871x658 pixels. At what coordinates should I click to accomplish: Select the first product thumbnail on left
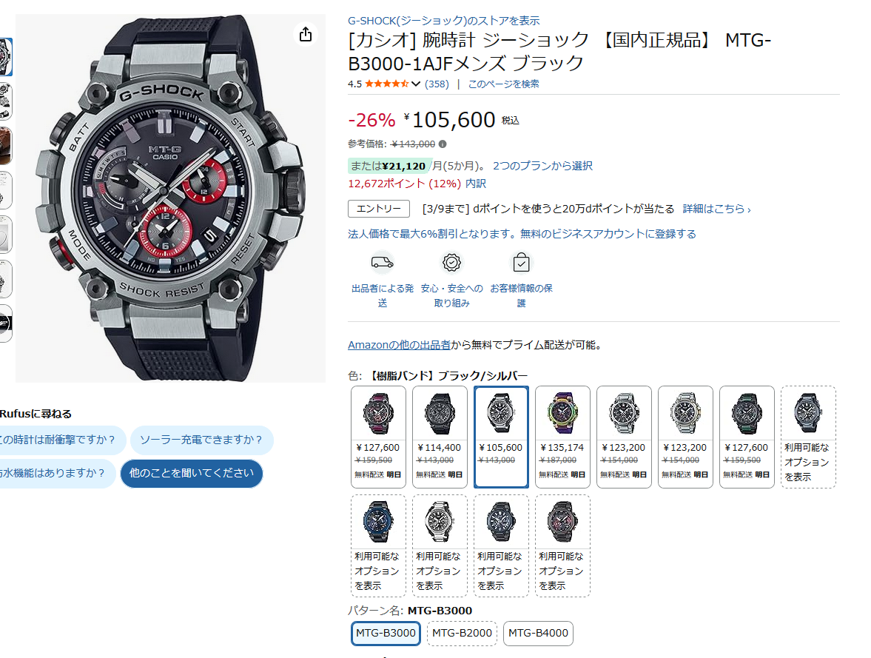6,57
